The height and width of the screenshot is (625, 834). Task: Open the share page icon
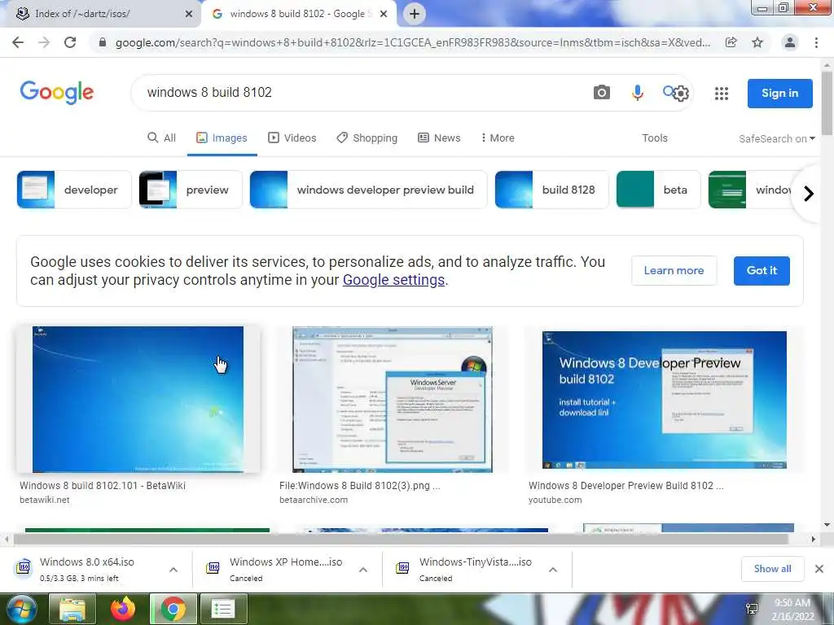(731, 42)
